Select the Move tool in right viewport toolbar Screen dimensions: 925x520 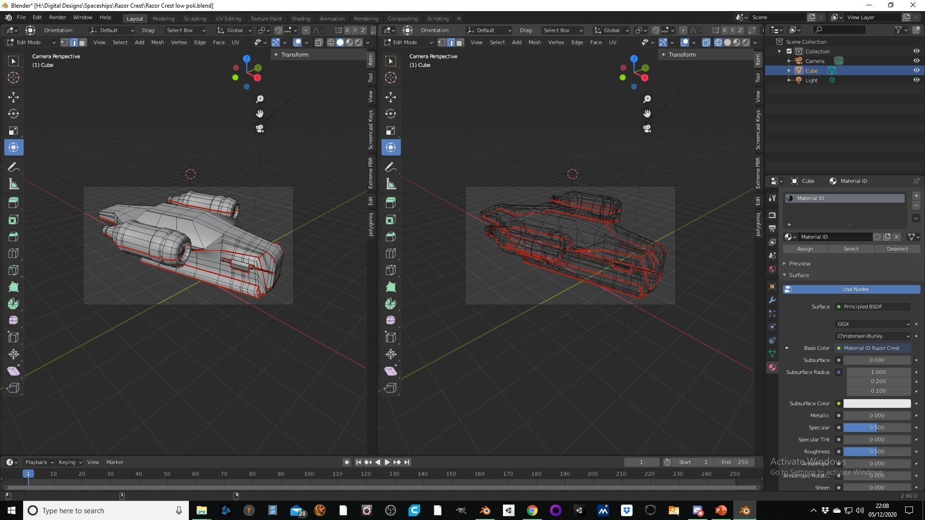[x=391, y=97]
